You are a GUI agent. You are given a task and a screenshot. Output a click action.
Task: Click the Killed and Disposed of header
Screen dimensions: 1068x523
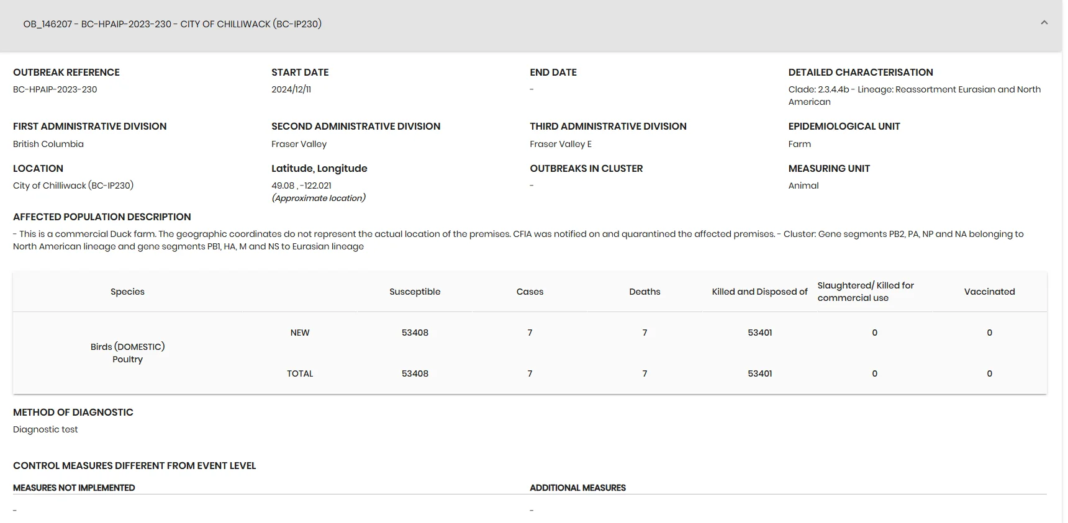[x=759, y=292]
